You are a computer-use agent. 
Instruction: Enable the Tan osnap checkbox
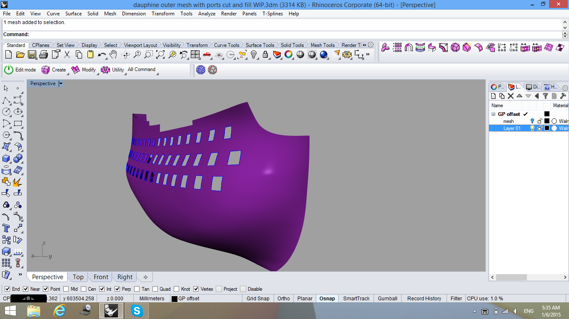tap(137, 289)
